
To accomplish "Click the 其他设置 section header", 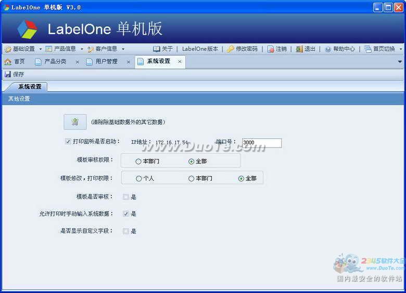I will point(19,99).
